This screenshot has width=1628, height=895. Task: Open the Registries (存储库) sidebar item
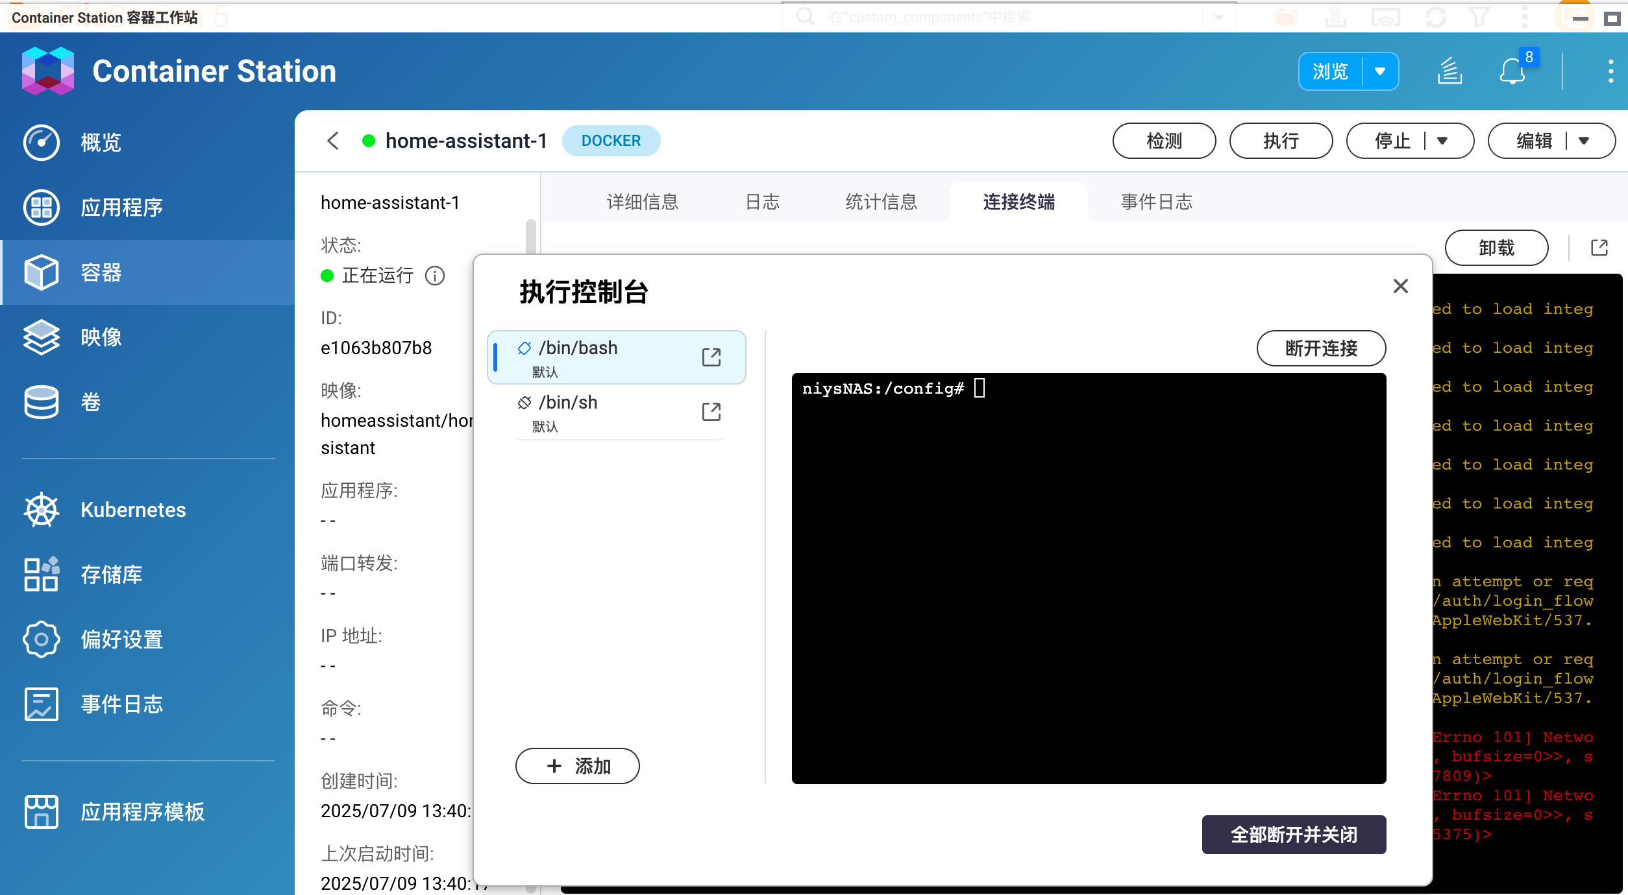pos(147,575)
